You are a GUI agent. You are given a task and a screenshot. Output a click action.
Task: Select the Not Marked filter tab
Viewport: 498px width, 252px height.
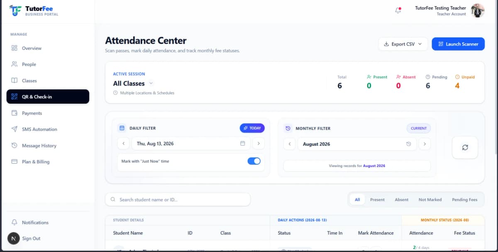click(430, 200)
